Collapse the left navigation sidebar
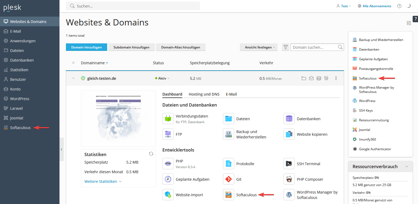Image resolution: width=418 pixels, height=204 pixels. pyautogui.click(x=61, y=149)
